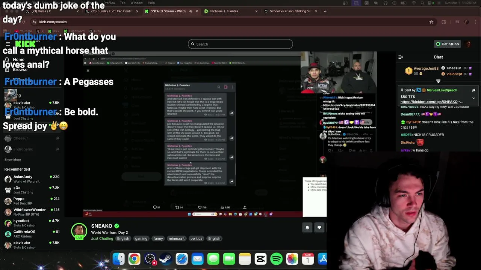The height and width of the screenshot is (270, 481).
Task: Launch Google Chrome from the Dock
Action: pos(134,259)
